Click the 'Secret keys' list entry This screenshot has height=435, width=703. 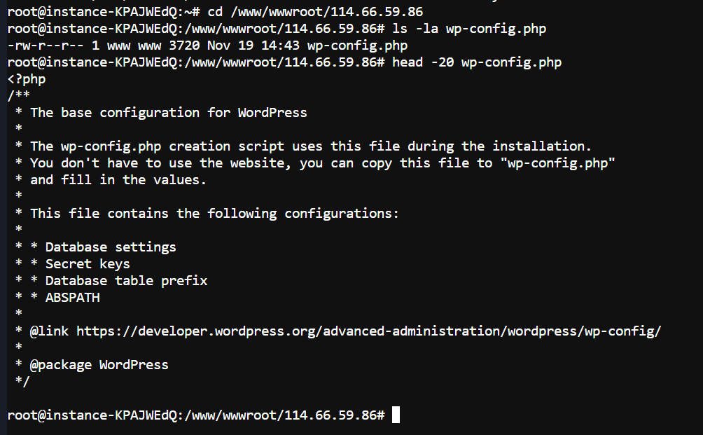[88, 264]
